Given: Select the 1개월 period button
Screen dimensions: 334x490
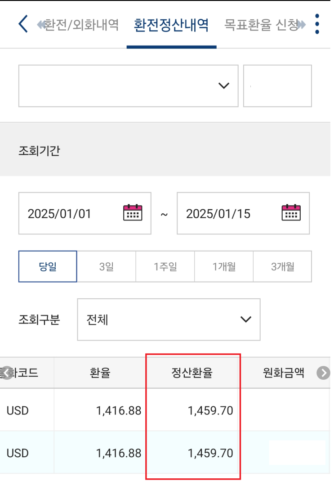Looking at the screenshot, I should tap(224, 266).
